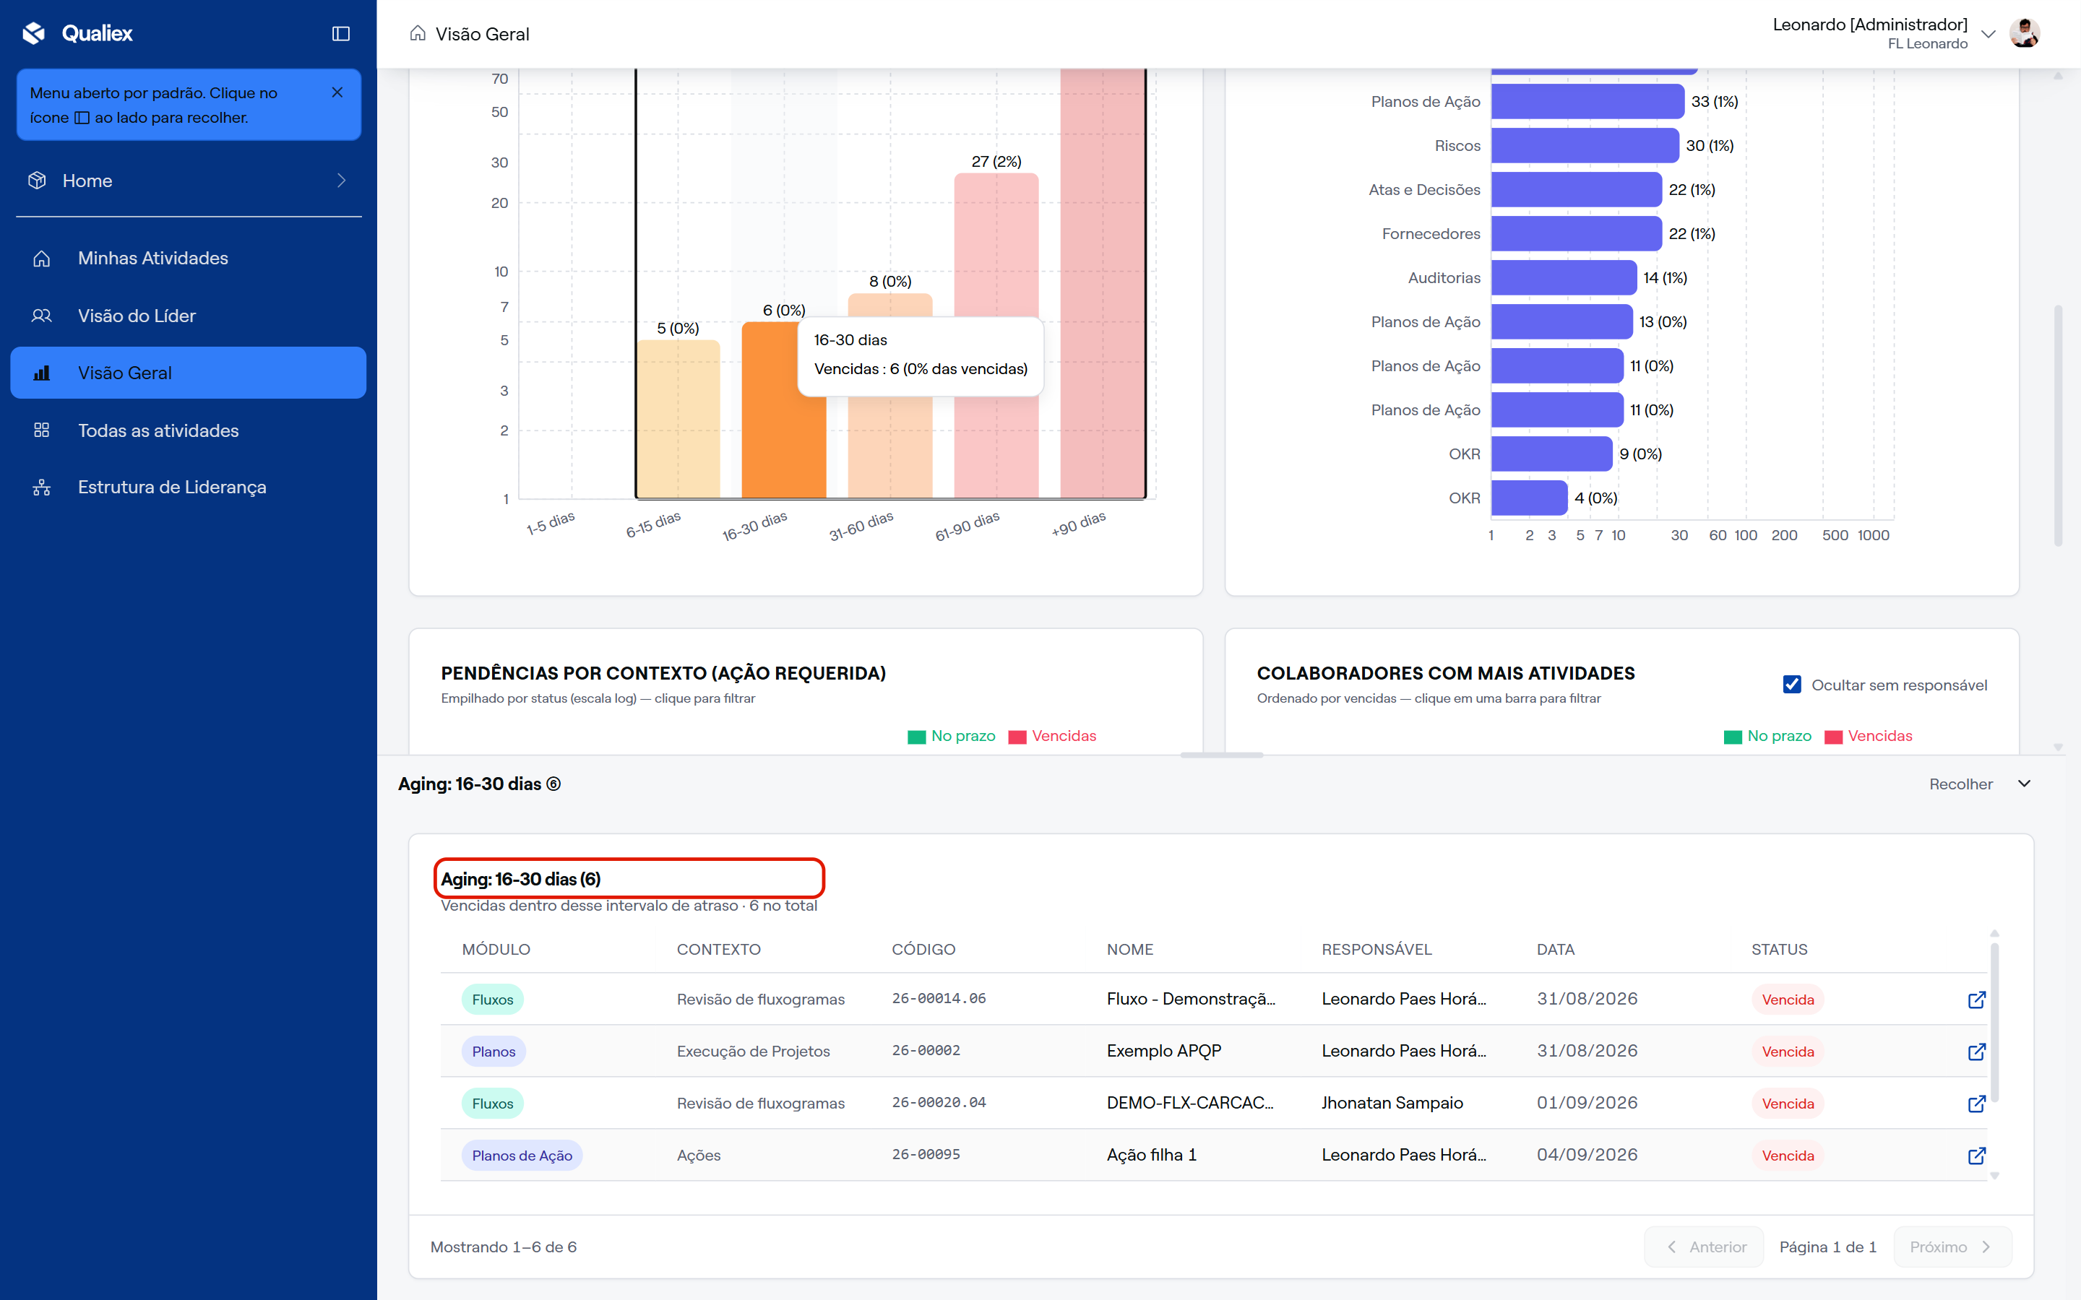Image resolution: width=2081 pixels, height=1300 pixels.
Task: Click the drag handle above the Aging panel
Action: click(x=1221, y=755)
